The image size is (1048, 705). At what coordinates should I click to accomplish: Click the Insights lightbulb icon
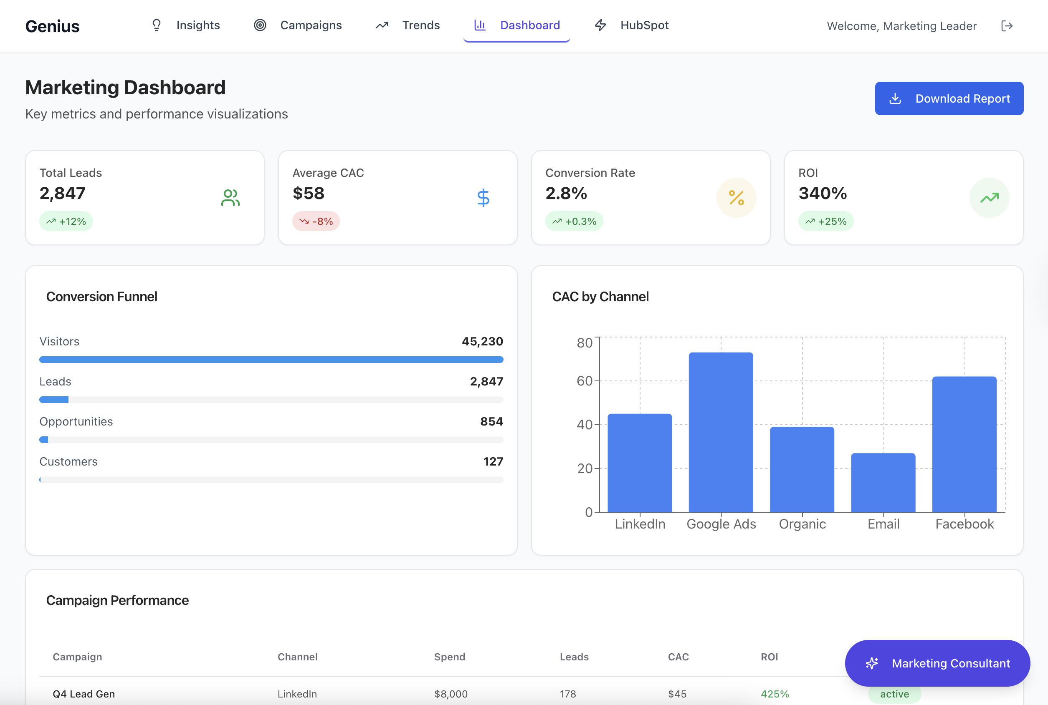156,25
